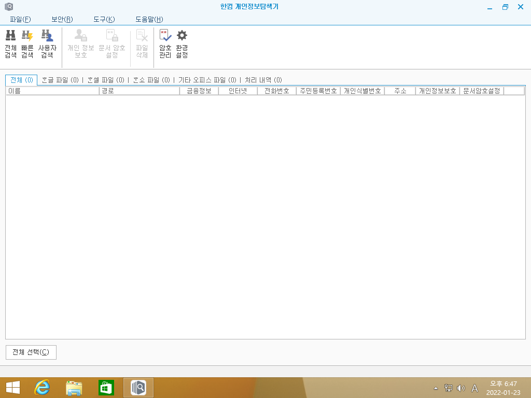Sort by the 주소 column header
531x398 pixels.
coord(400,91)
